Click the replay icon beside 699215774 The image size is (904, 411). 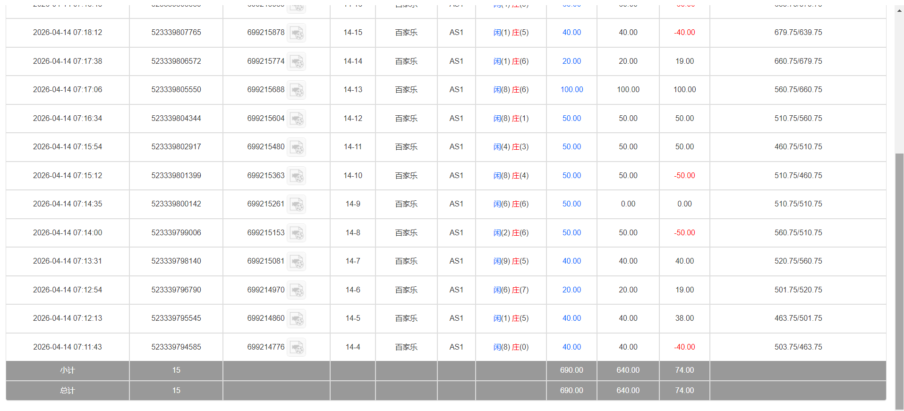[297, 62]
